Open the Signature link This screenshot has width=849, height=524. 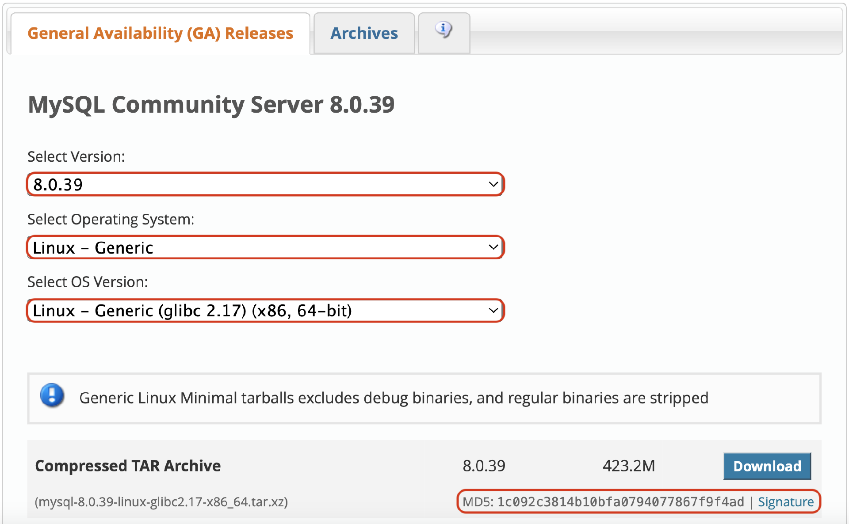(x=785, y=502)
